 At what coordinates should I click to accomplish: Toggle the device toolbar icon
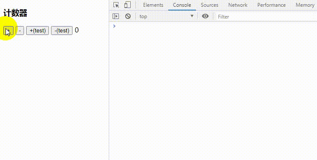[127, 5]
